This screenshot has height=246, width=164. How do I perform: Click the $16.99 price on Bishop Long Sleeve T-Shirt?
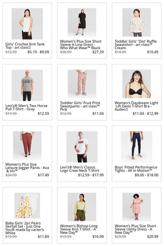coord(98,237)
